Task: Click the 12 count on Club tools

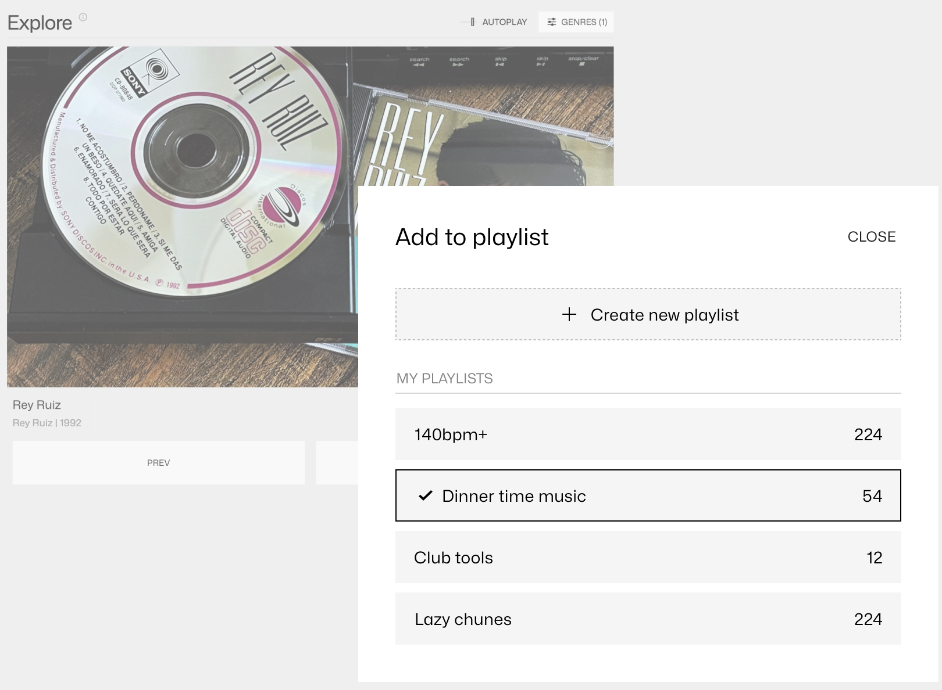Action: pyautogui.click(x=875, y=558)
